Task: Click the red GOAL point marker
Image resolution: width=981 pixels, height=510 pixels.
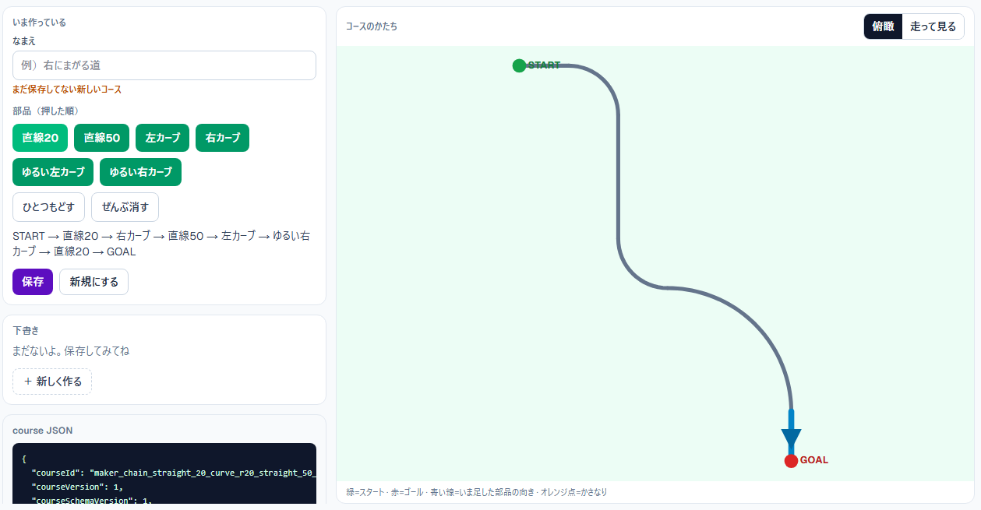Action: click(791, 461)
